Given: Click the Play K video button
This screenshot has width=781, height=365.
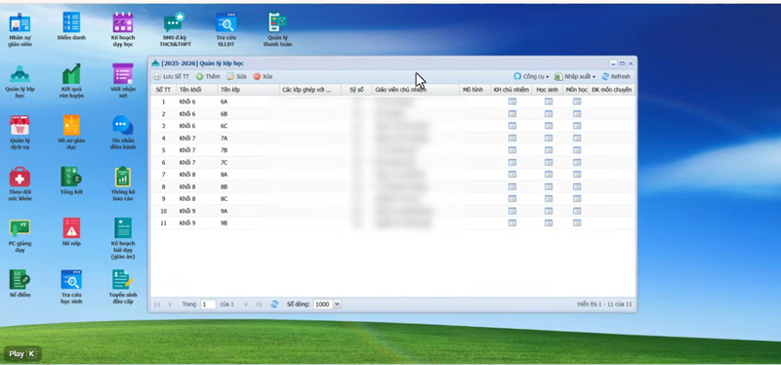Looking at the screenshot, I should point(22,354).
